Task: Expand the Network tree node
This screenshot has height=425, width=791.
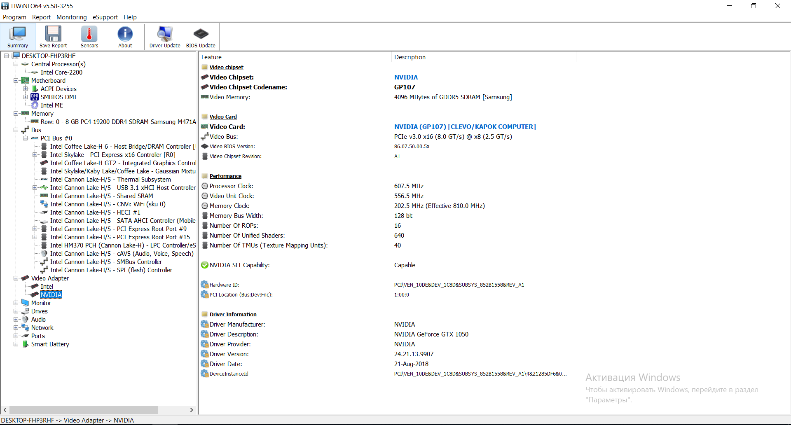Action: (x=16, y=327)
